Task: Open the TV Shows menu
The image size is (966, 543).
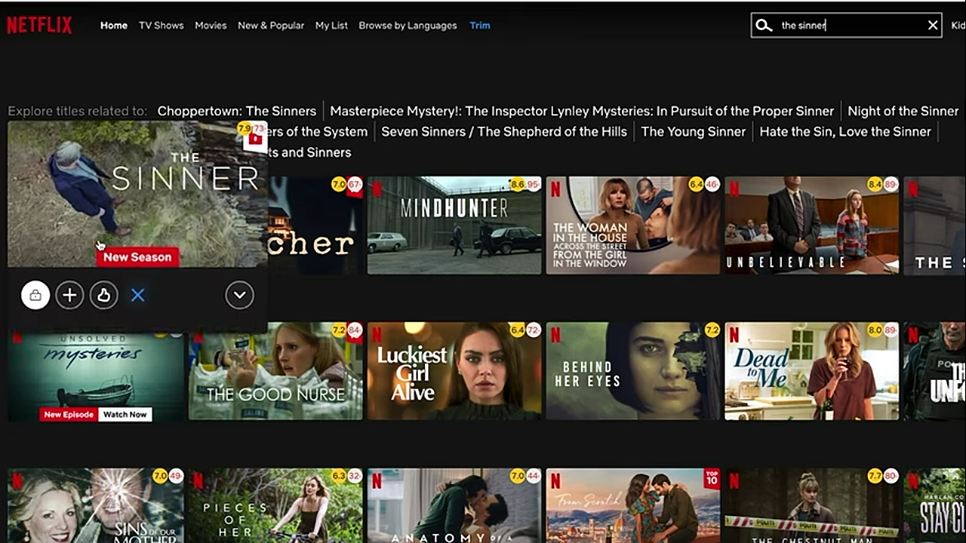Action: [x=161, y=26]
